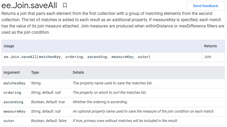Click the measureKey argument name
The image size is (227, 127).
14,111
